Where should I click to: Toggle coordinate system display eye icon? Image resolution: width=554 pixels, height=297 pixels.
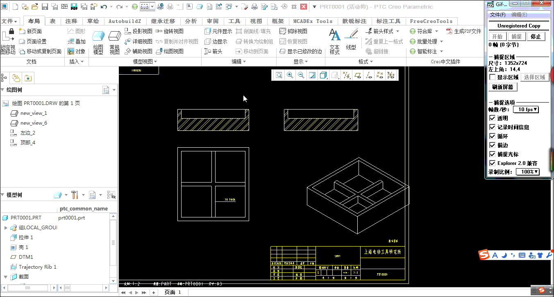pyautogui.click(x=391, y=75)
